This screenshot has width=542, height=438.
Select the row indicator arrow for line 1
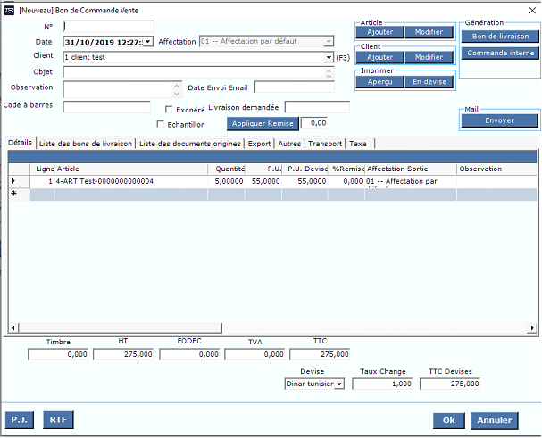pos(13,181)
